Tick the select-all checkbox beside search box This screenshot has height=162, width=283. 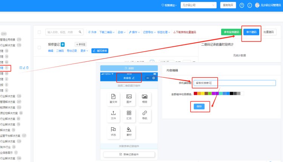pos(40,32)
